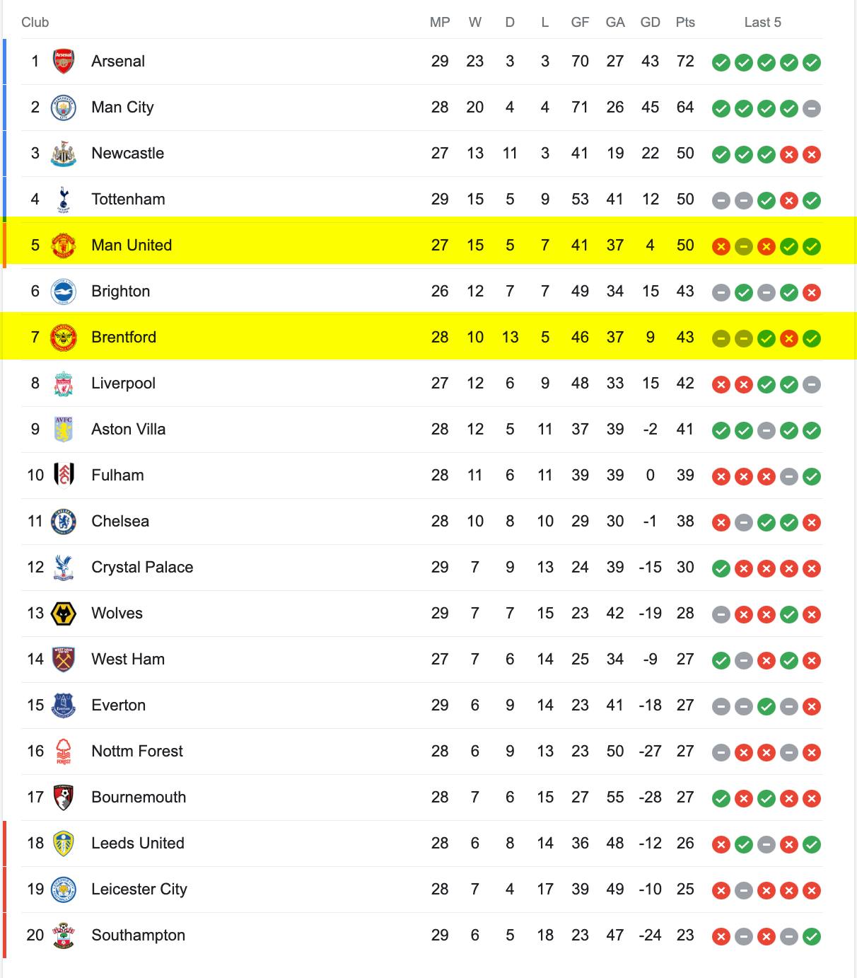Click the Tottenham cockerel crest
This screenshot has width=857, height=978.
tap(64, 200)
